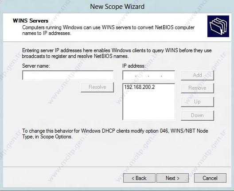Click the folders wizard icon in header
Screen dimensions: 234x191
click(x=218, y=27)
